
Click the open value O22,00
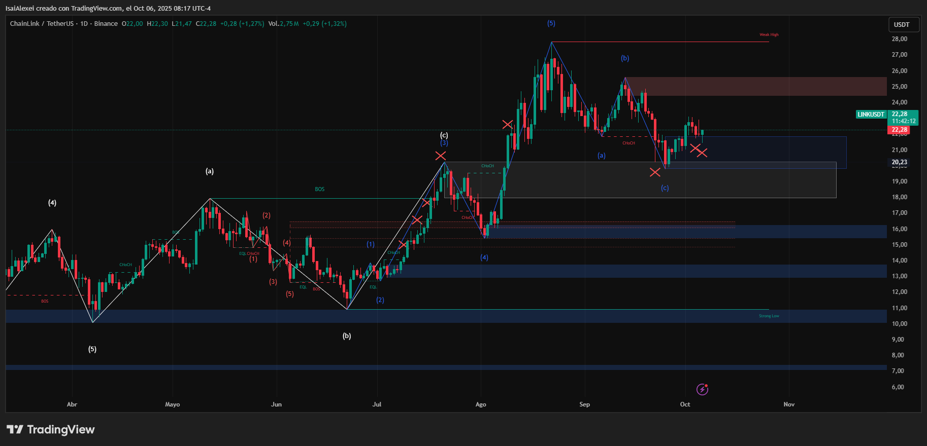click(x=133, y=24)
